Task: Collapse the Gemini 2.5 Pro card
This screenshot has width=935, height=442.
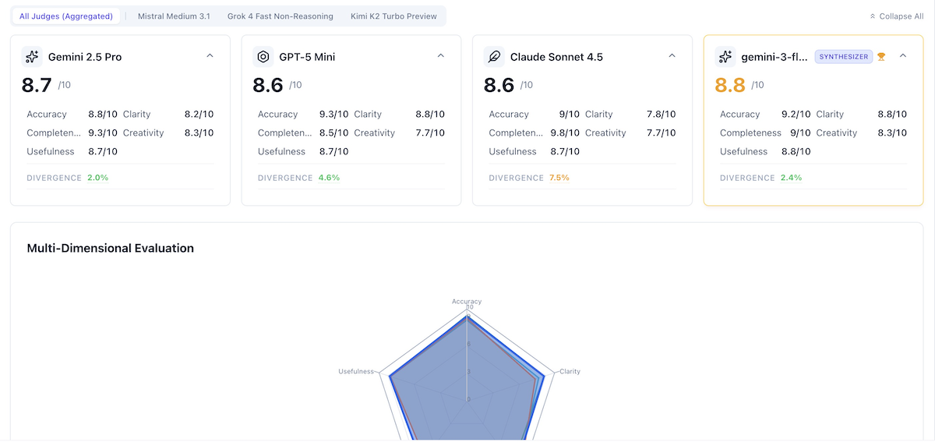Action: point(210,56)
